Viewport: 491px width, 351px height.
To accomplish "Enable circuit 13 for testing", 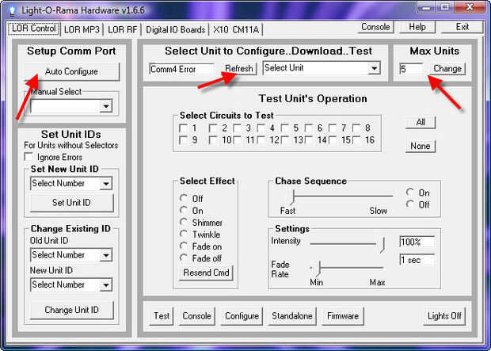I will click(284, 140).
